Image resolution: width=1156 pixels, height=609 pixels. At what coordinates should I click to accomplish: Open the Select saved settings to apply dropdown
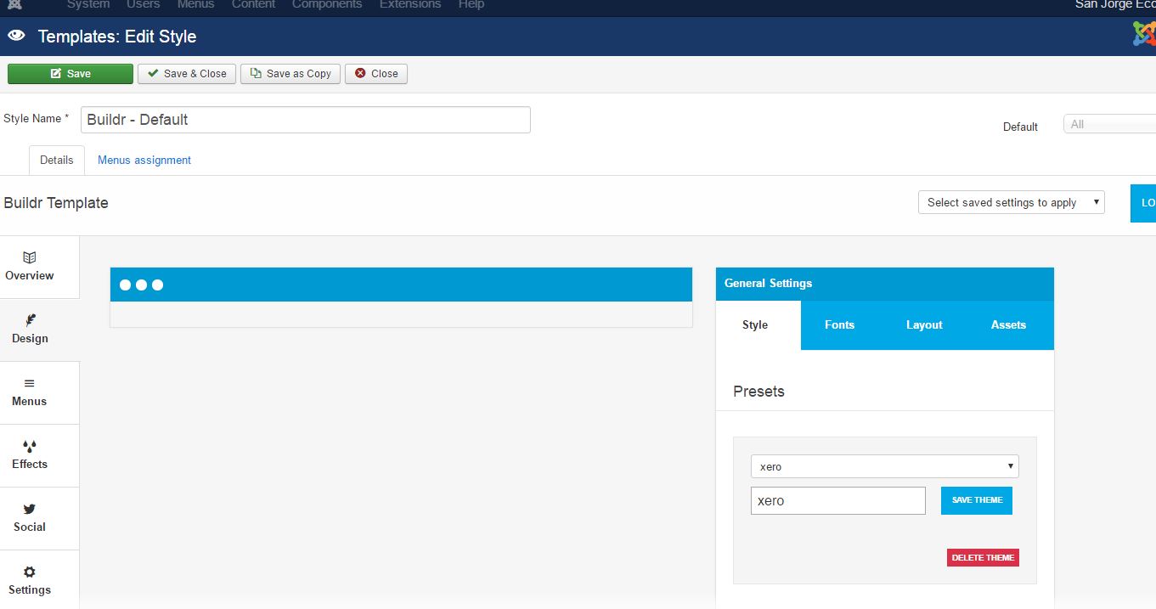pos(1012,202)
